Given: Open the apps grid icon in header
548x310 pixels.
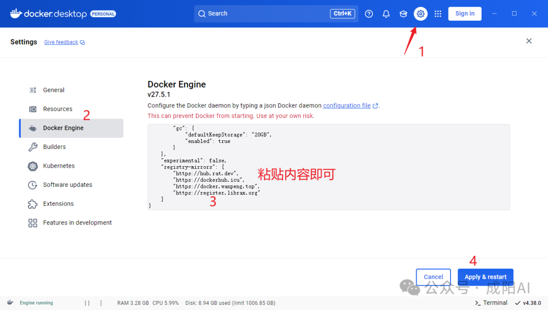Looking at the screenshot, I should click(x=438, y=14).
